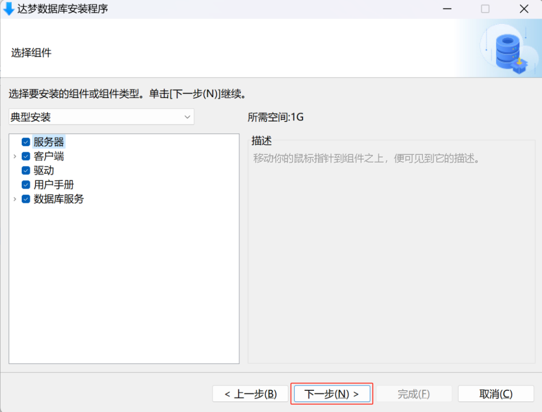Open the 典型安装 install type dropdown
This screenshot has width=542, height=412.
point(101,117)
